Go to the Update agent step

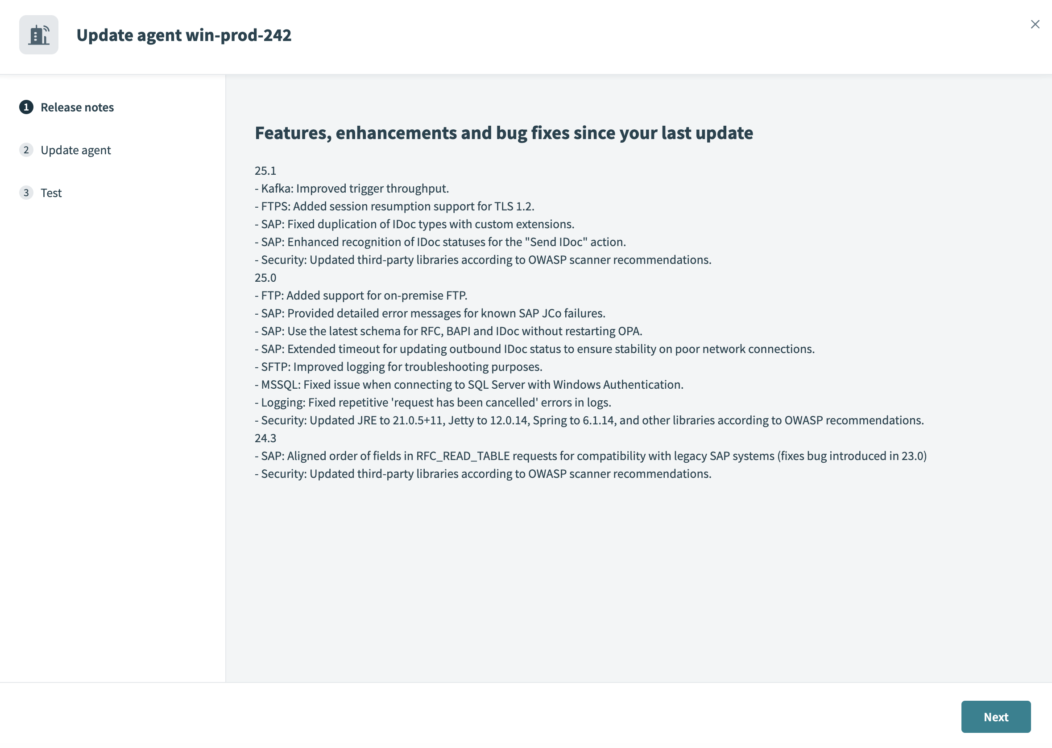(x=75, y=150)
